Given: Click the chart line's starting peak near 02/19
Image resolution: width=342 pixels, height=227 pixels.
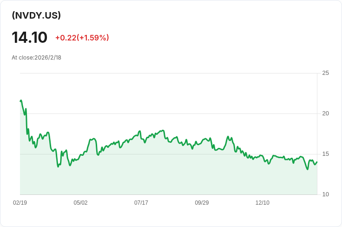Looking at the screenshot, I should [21, 101].
